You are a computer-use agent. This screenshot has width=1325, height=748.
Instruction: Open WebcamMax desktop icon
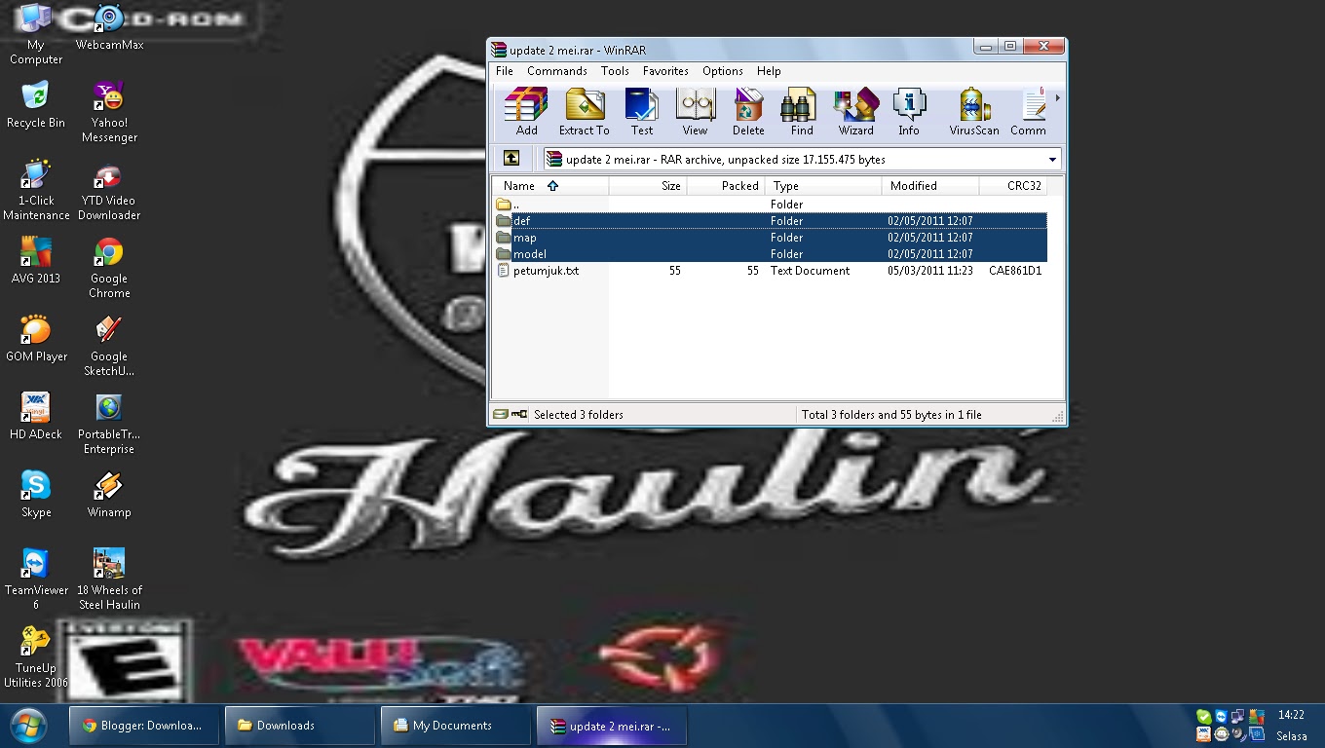pyautogui.click(x=109, y=28)
